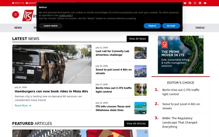Open Seoul Level 4 AVs news headline
Screen dimensions: 219x137
pos(114,72)
